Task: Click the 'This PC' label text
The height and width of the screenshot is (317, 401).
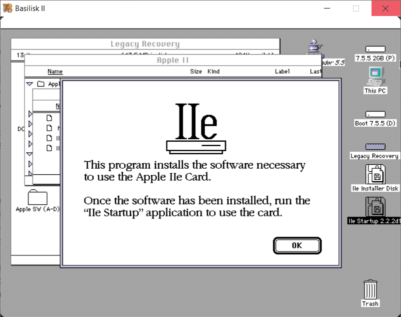Action: coord(375,91)
